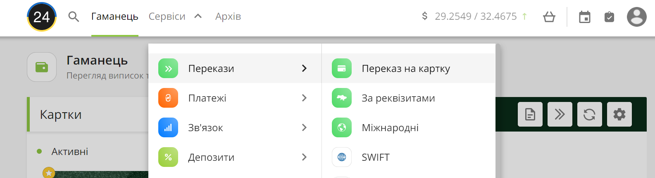The height and width of the screenshot is (178, 655).
Task: Open the Архів tab
Action: point(228,16)
